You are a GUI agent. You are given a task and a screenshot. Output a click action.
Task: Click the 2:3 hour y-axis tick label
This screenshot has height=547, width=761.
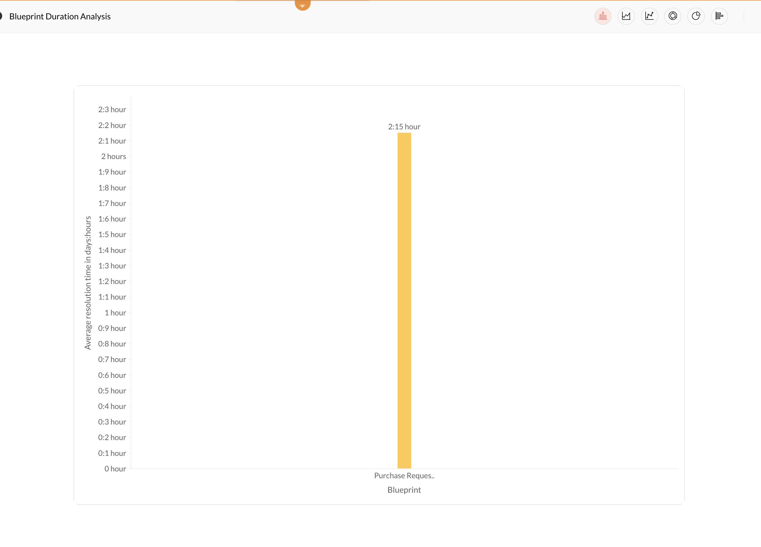pyautogui.click(x=112, y=109)
